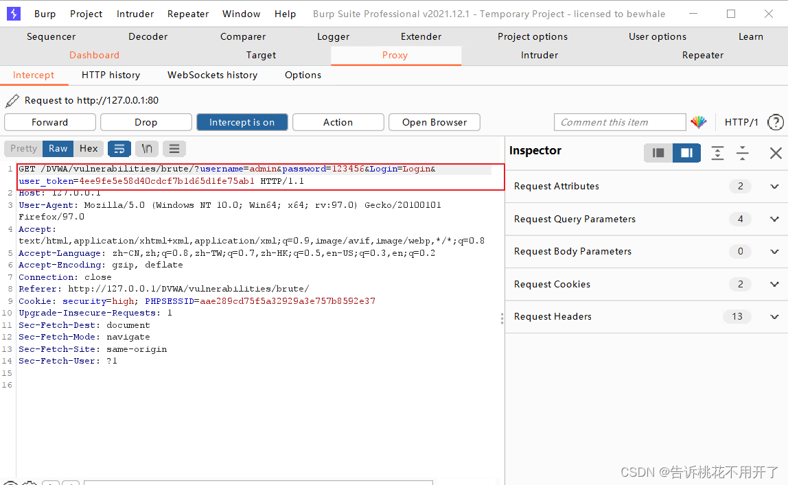Open the Burp menu
The height and width of the screenshot is (485, 788).
45,14
